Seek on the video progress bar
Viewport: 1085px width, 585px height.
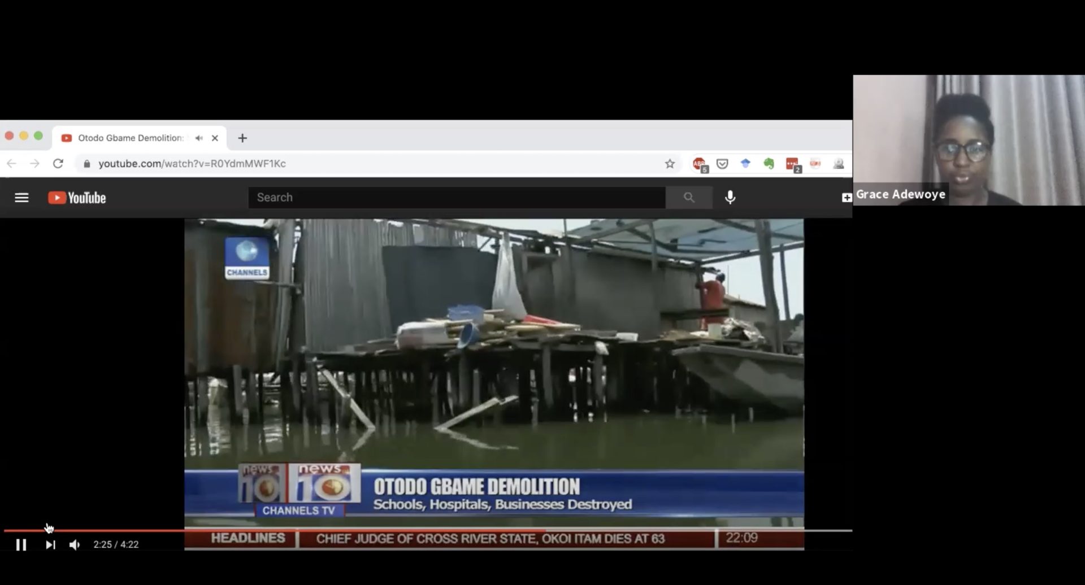[428, 531]
